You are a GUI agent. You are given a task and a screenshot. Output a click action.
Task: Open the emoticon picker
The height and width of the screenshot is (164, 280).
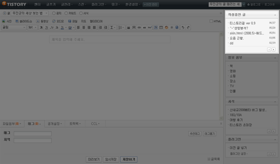click(x=167, y=28)
